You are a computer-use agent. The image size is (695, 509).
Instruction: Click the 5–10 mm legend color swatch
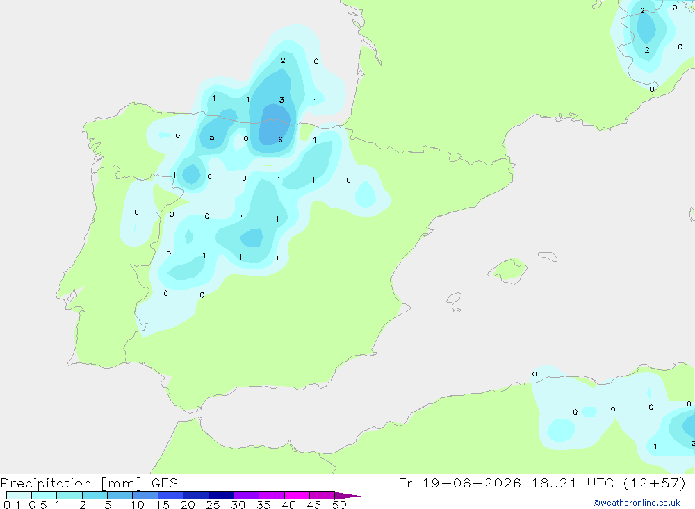[120, 495]
